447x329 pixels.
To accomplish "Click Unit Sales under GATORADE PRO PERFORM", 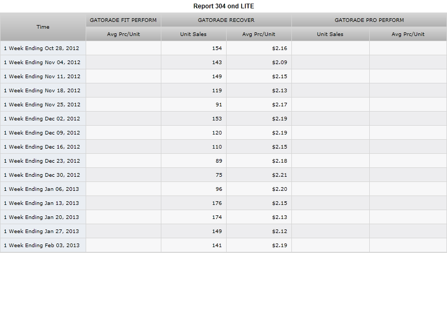I will tap(330, 34).
